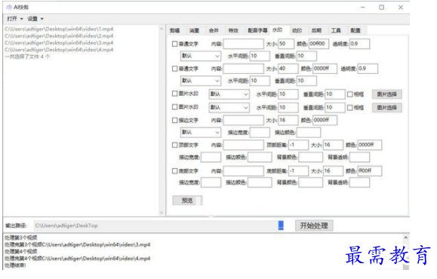Click the file list scroll-up arrow

(162, 29)
